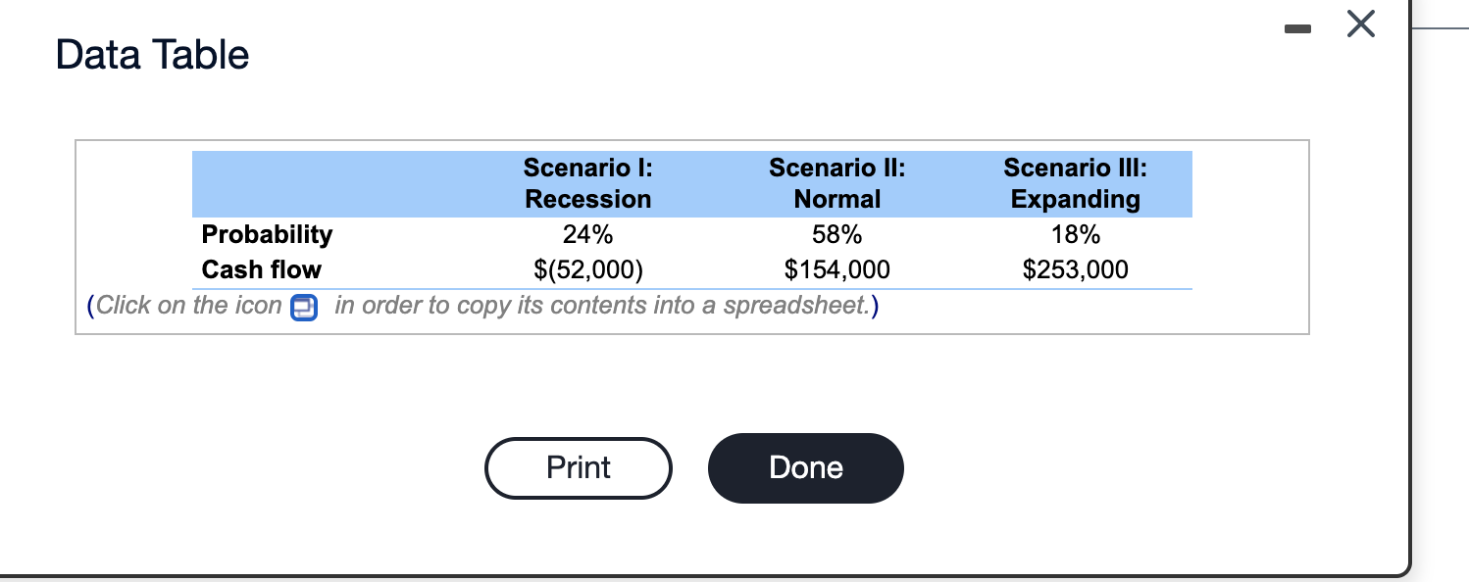Click the minimize dash icon at top right

coord(1297,28)
